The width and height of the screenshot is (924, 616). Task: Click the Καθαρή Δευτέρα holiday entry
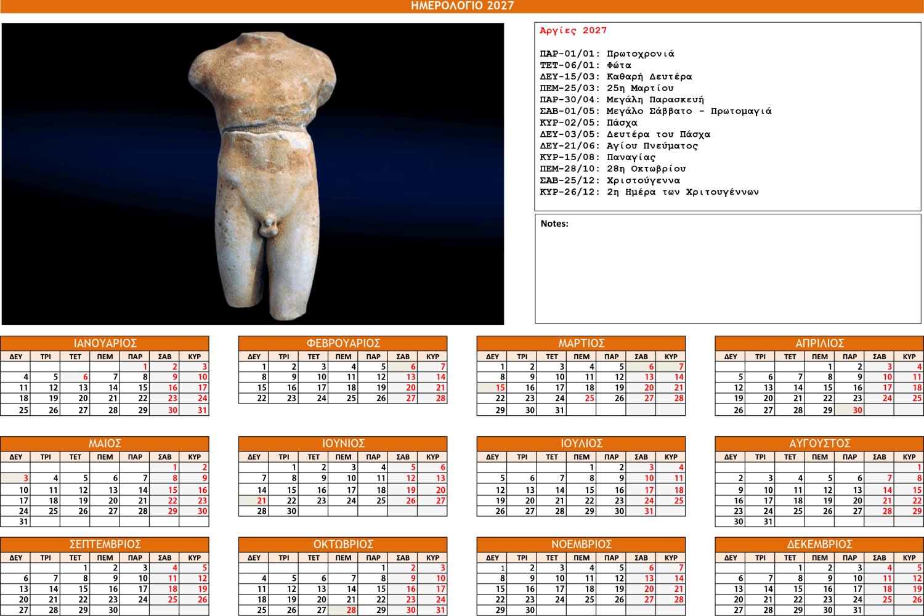616,77
